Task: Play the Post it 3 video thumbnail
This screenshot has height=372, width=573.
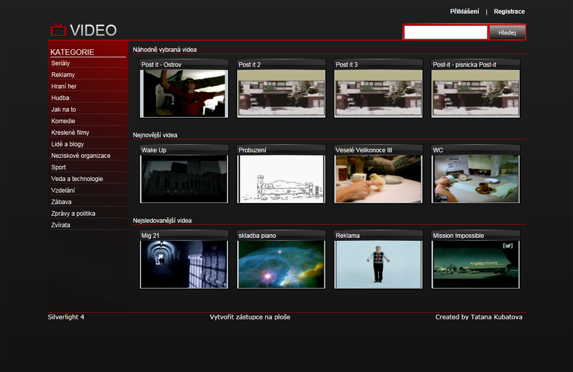Action: 378,93
